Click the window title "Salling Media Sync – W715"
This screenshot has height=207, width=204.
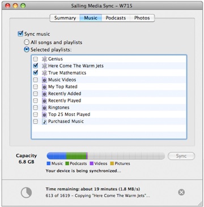click(x=101, y=6)
